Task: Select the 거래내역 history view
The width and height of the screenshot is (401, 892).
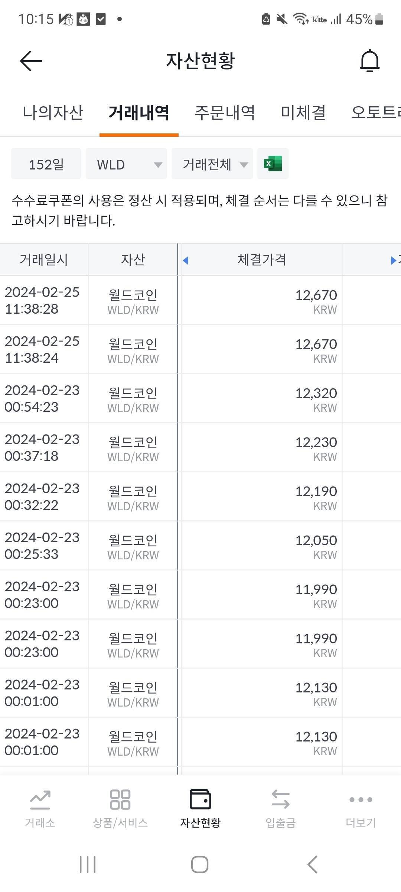Action: [x=139, y=113]
